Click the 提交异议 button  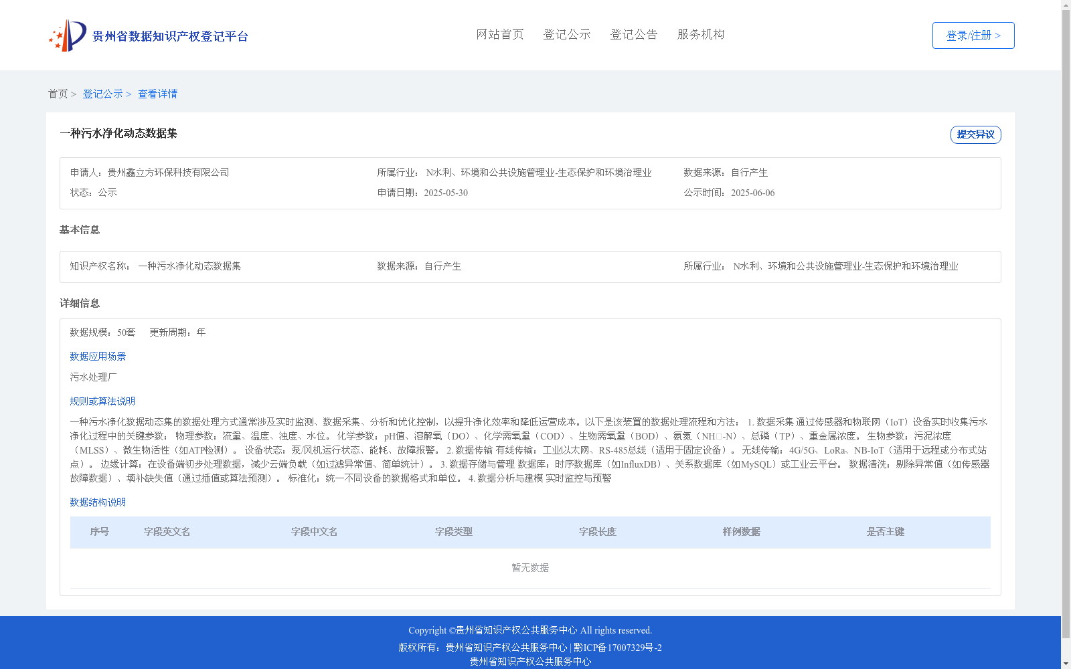tap(976, 134)
